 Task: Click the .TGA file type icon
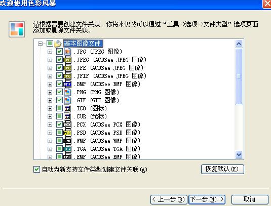click(x=67, y=149)
